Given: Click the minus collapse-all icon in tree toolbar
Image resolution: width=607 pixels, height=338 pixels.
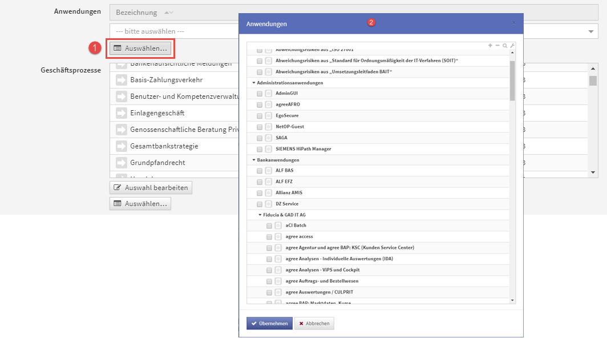Looking at the screenshot, I should point(497,45).
